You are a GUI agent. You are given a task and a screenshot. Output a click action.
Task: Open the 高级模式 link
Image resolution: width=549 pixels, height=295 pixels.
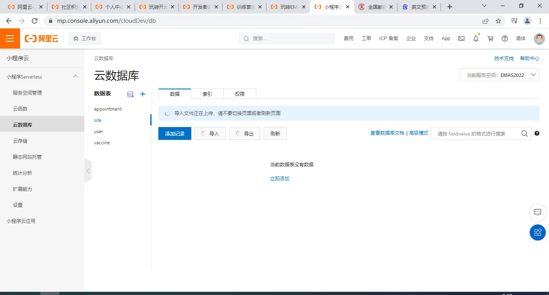pos(419,133)
